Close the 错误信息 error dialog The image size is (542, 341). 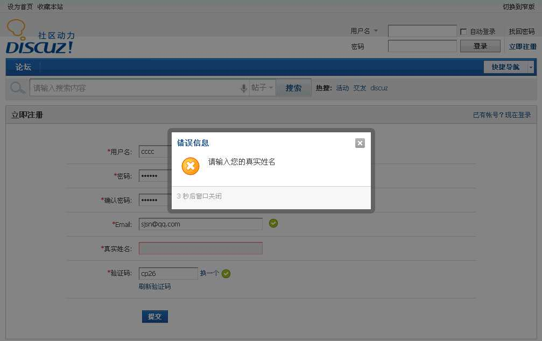tap(360, 143)
